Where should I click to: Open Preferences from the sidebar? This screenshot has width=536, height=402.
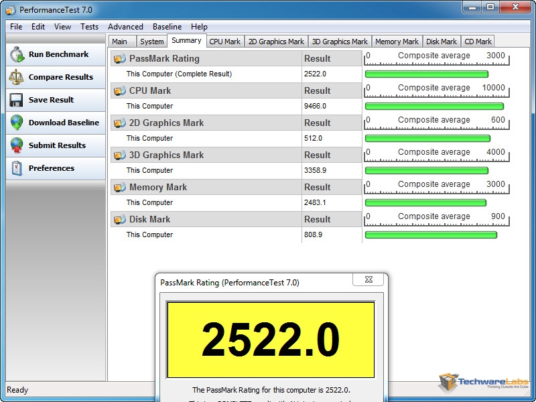(56, 168)
